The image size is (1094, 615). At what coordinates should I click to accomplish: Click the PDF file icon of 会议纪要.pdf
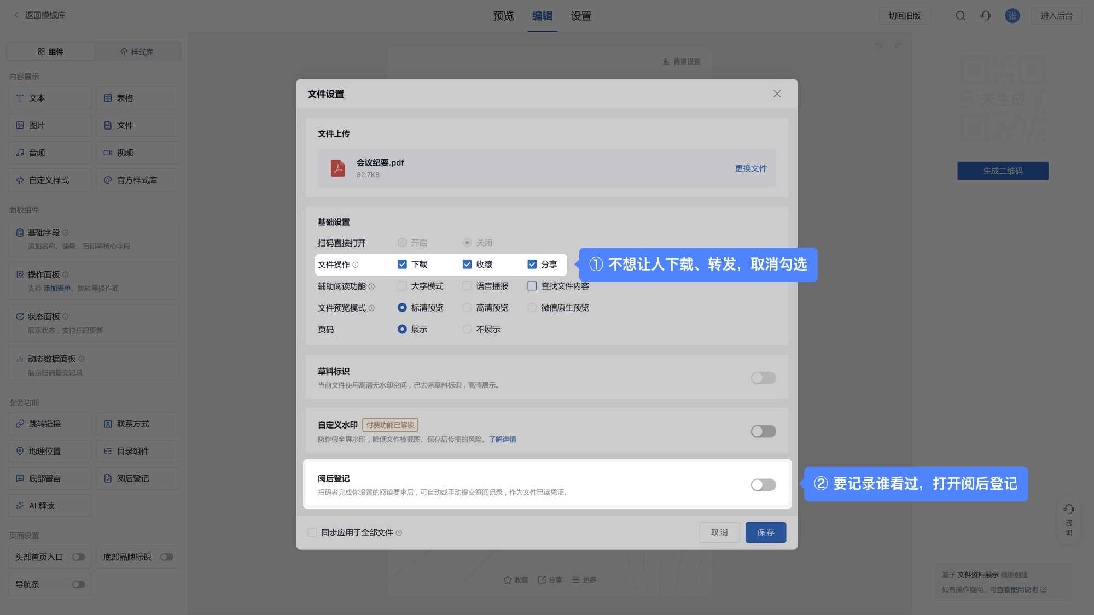pos(337,168)
